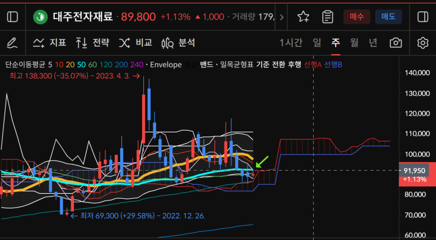Toggle the 선행B span label
The height and width of the screenshot is (240, 436).
[333, 65]
